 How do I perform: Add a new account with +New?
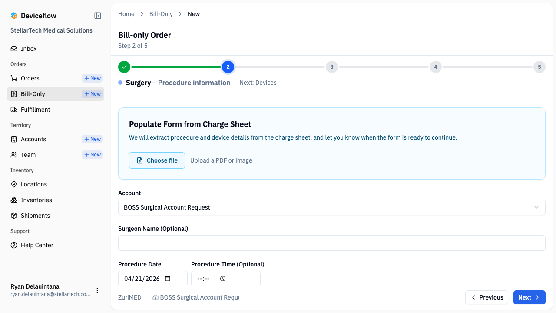tap(92, 139)
